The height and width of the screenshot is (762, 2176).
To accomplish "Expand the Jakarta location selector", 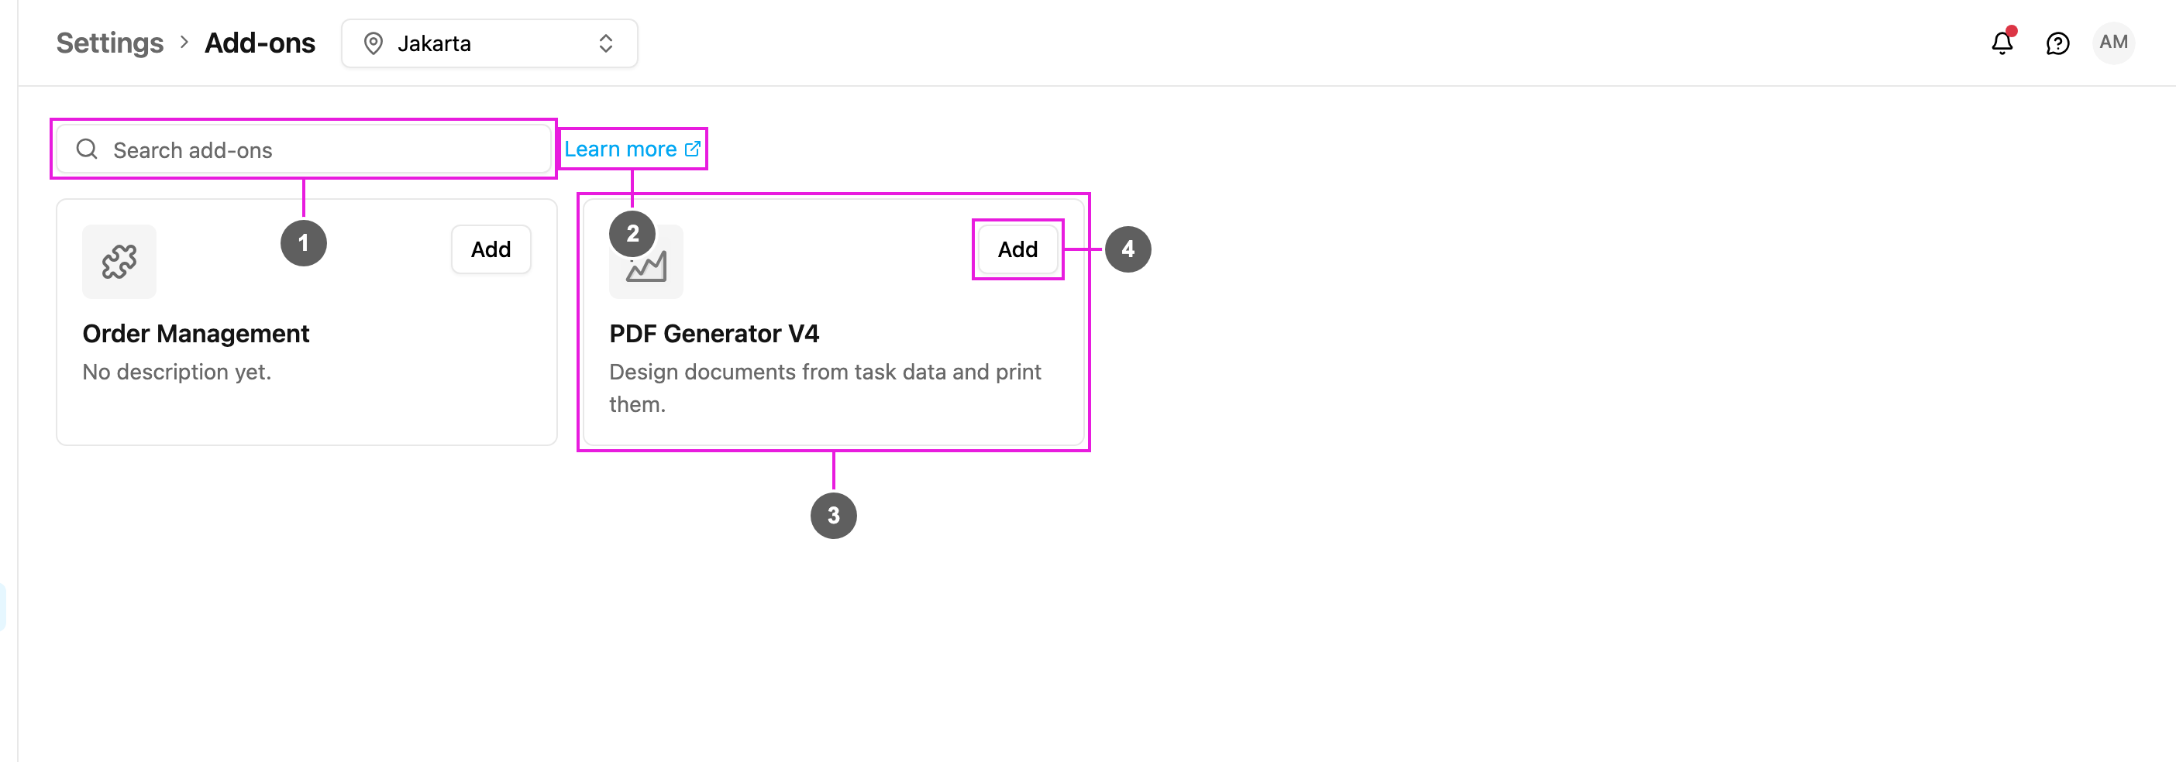I will pos(489,43).
